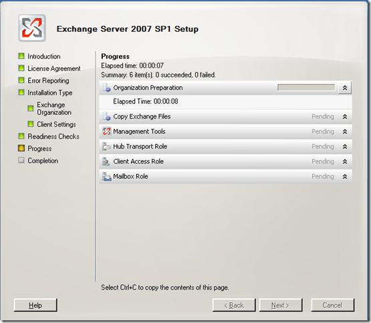Expand the Client Access Role section
Screen dimensions: 371x323
coord(345,161)
